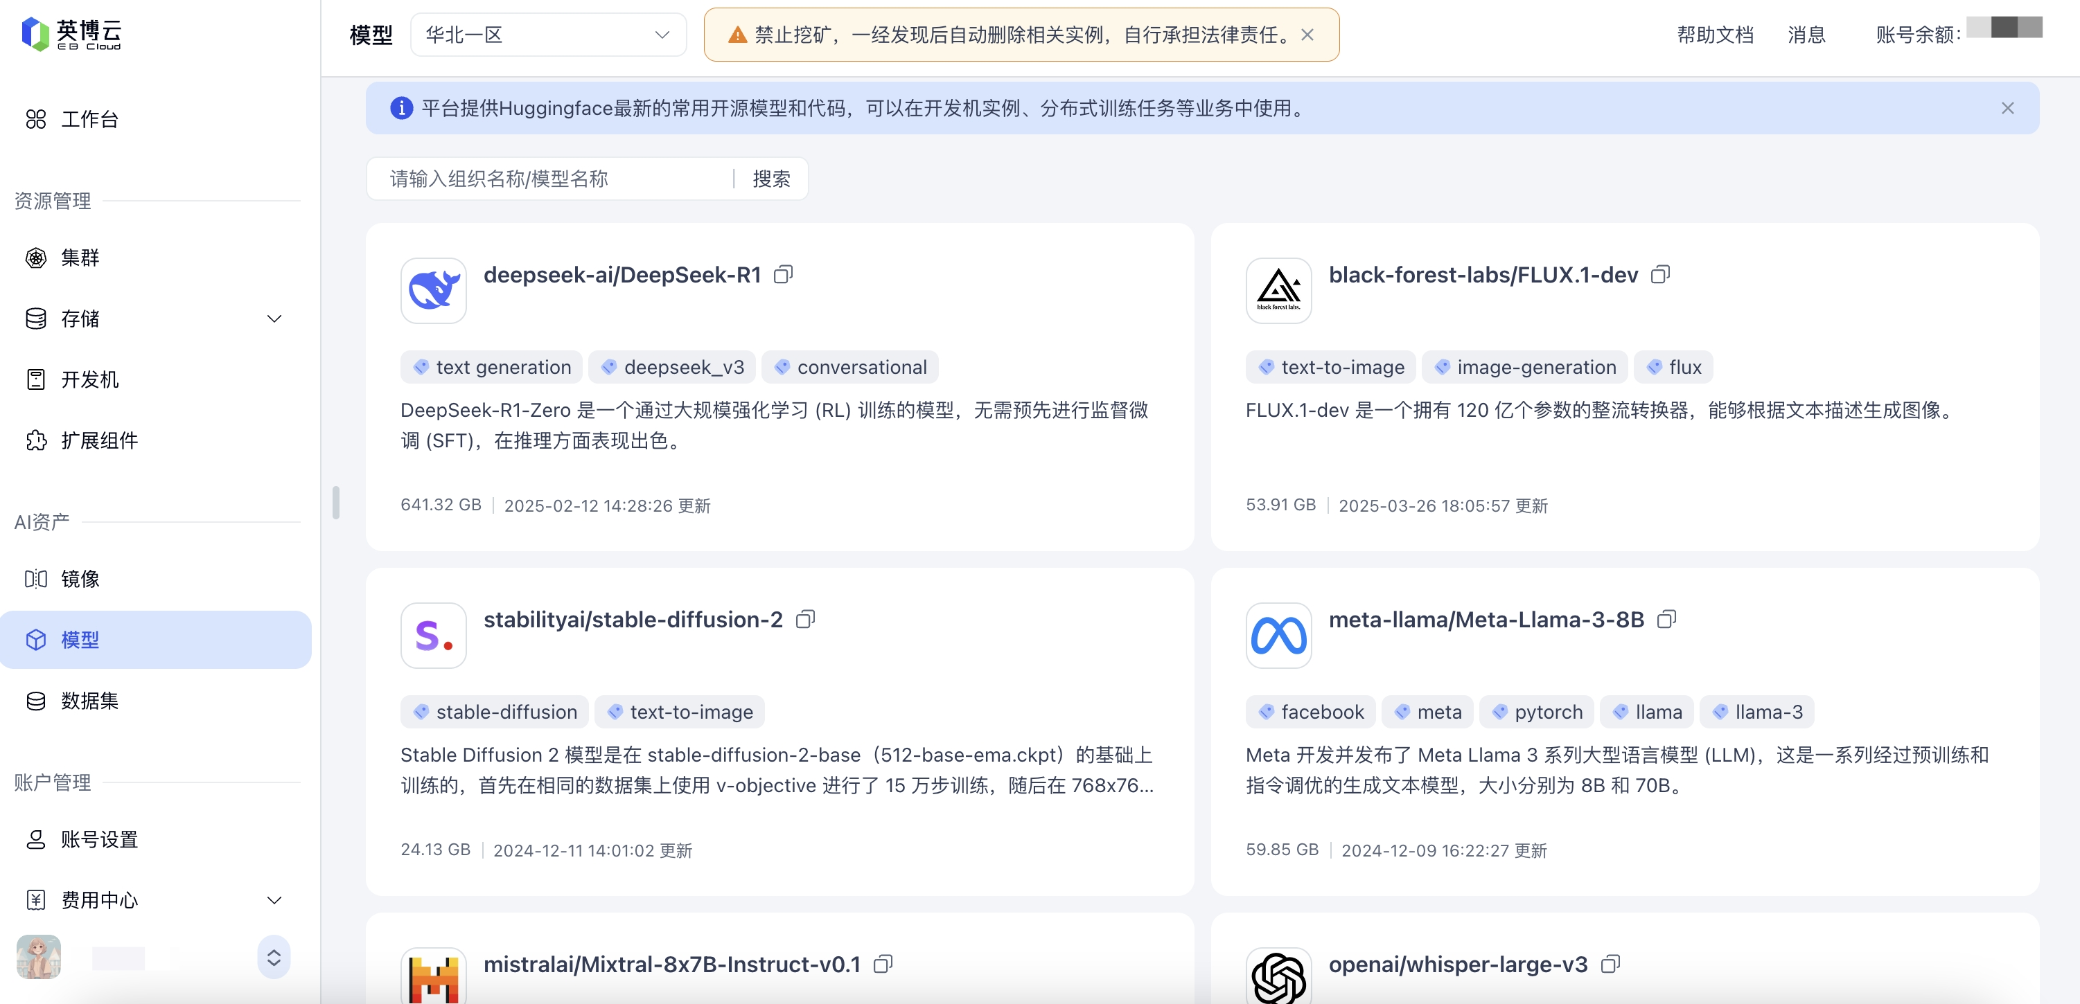Image resolution: width=2080 pixels, height=1004 pixels.
Task: Click the 'facebook' tag
Action: click(1312, 712)
